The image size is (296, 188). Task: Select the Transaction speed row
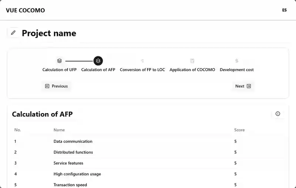70,185
